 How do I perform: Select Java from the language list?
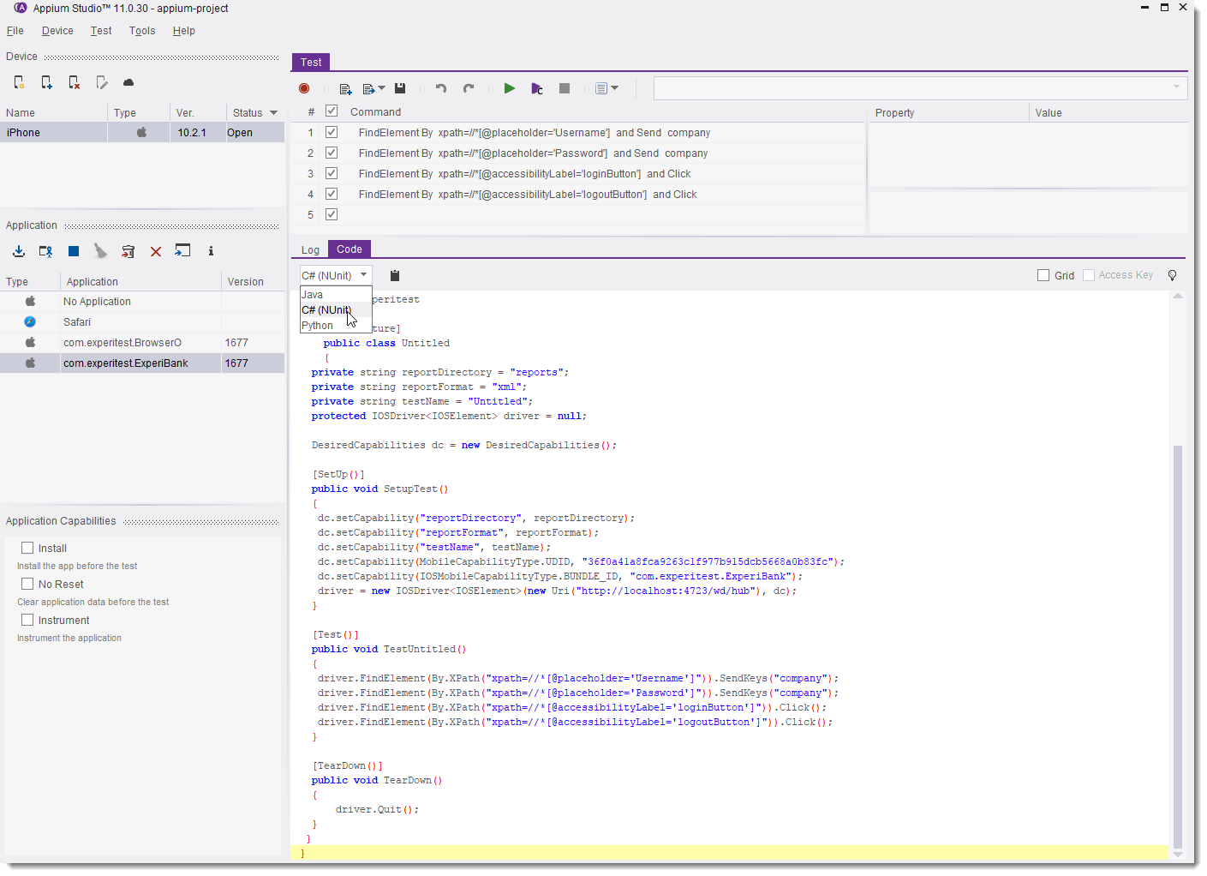[x=336, y=295]
